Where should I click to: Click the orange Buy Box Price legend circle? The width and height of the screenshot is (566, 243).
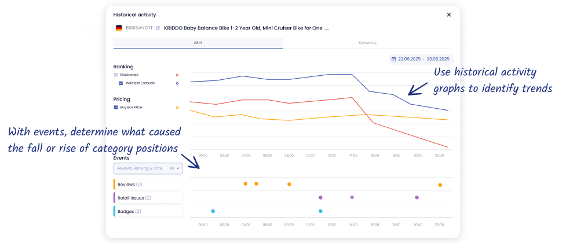tap(177, 107)
